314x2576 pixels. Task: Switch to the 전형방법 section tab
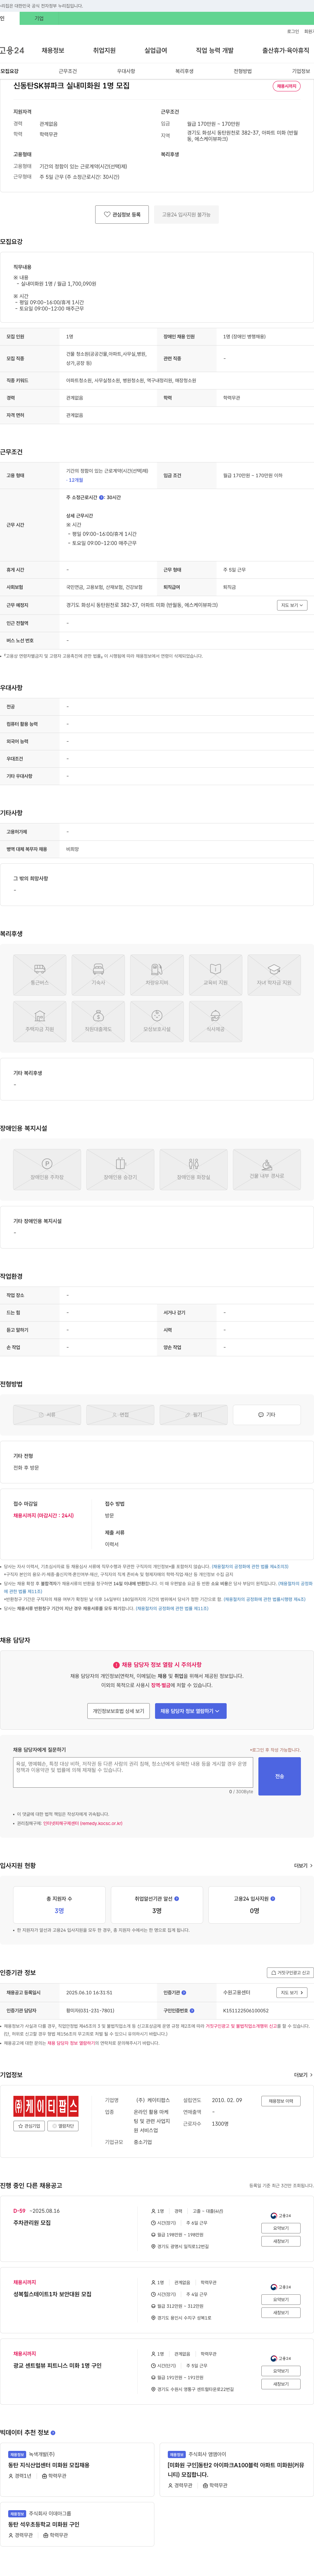243,71
